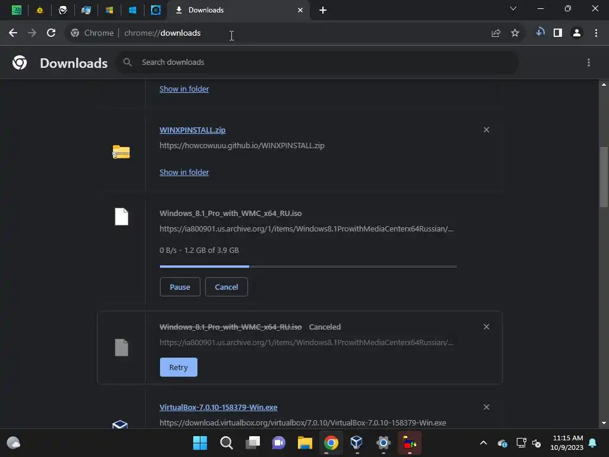Switch to the pinned tab with white mask icon
This screenshot has width=609, height=457.
[x=63, y=10]
